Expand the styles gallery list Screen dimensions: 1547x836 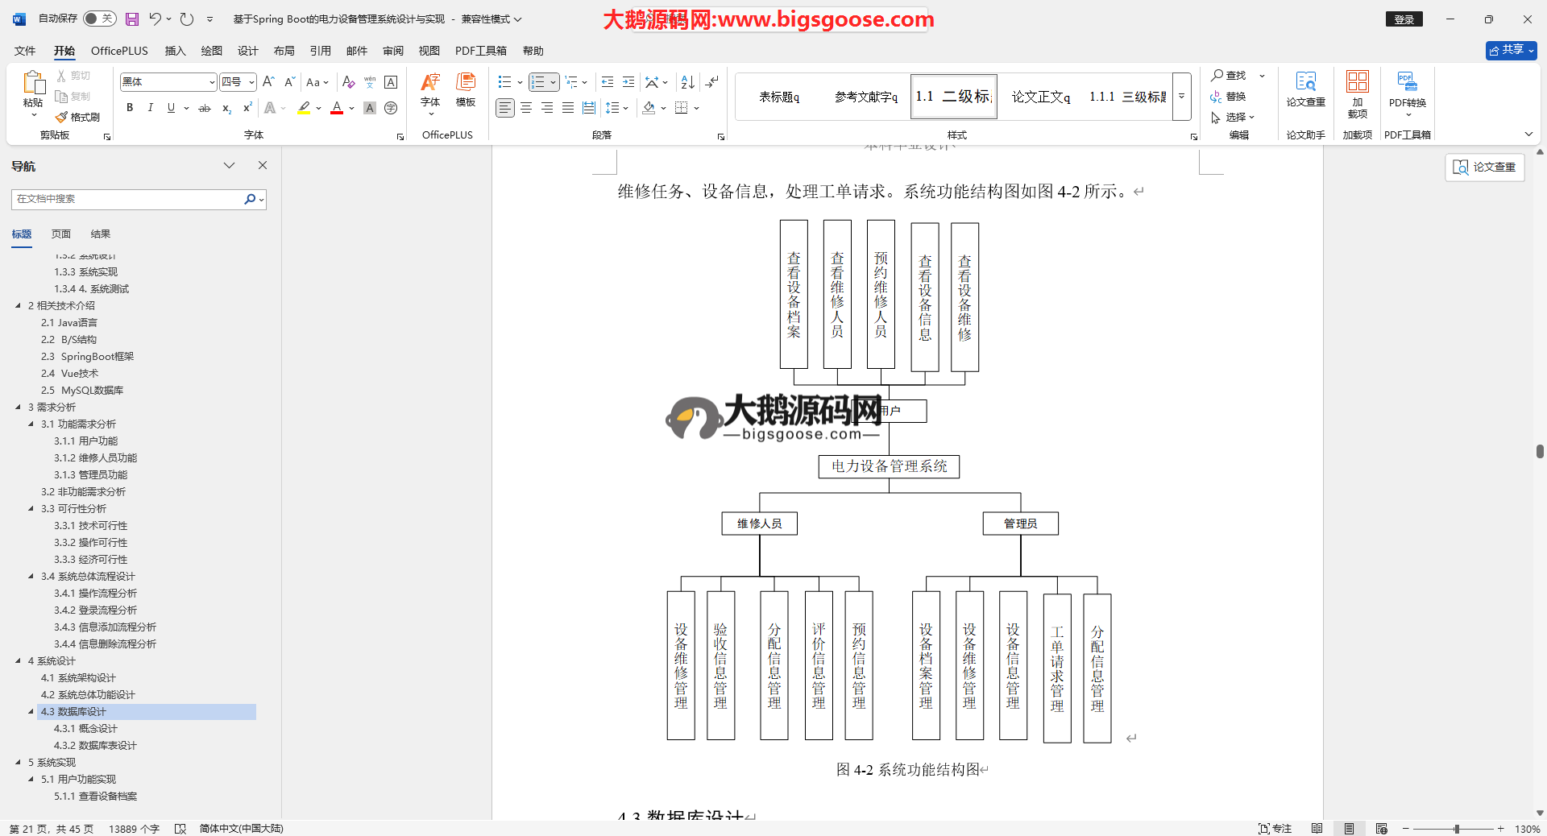[x=1181, y=97]
